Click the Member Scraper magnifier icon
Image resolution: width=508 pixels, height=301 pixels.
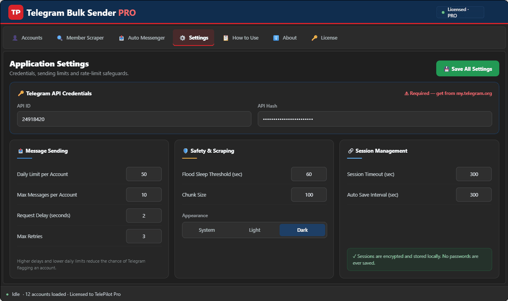click(60, 38)
